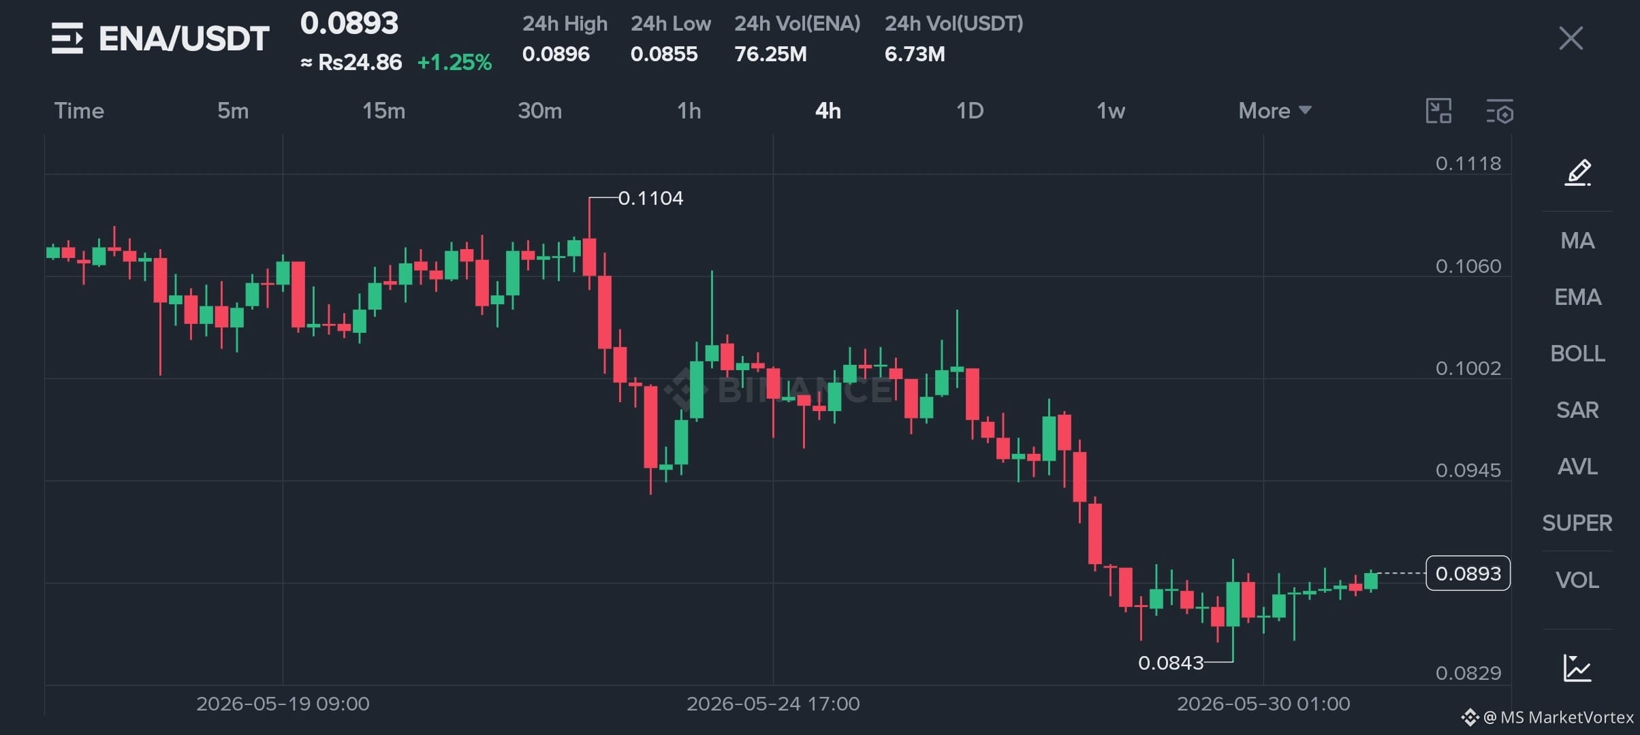The width and height of the screenshot is (1640, 735).
Task: Select the 1h timeframe
Action: click(689, 111)
